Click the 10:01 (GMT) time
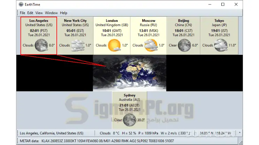Viewport: 259px width, 145px height. pos(112,31)
